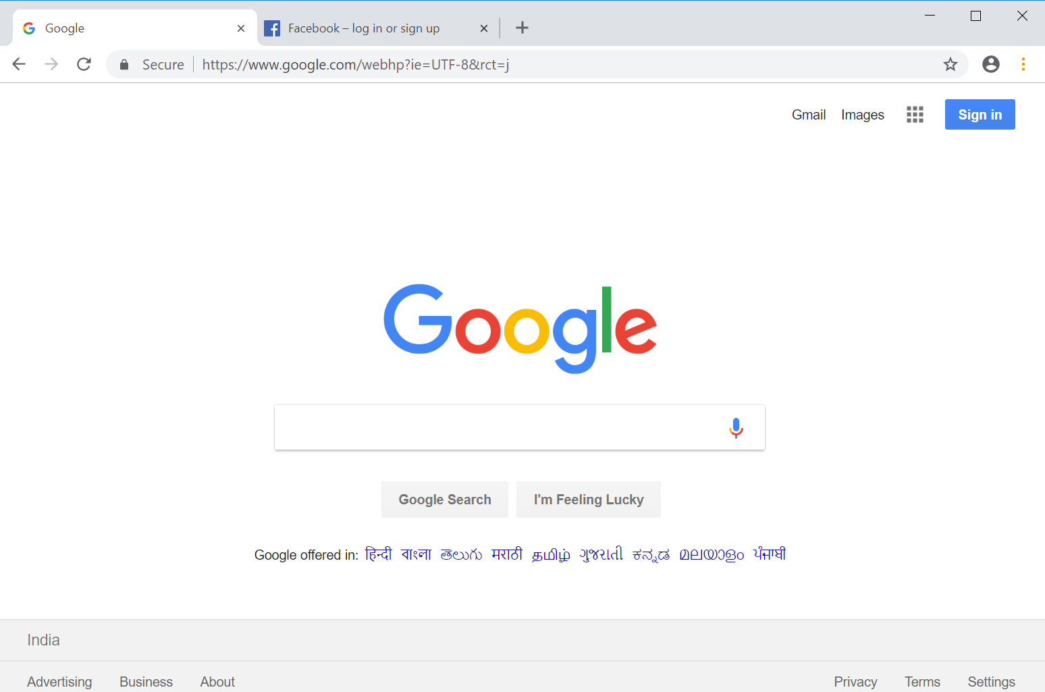Screen dimensions: 1045x692
Task: Switch Google to Bengali (বাংলা)
Action: pos(416,554)
